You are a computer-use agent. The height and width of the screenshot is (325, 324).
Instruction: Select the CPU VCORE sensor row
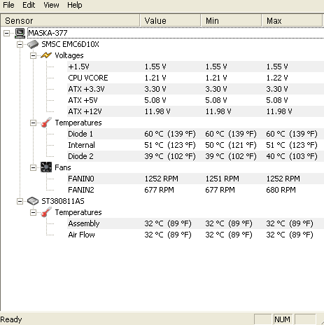(195, 78)
